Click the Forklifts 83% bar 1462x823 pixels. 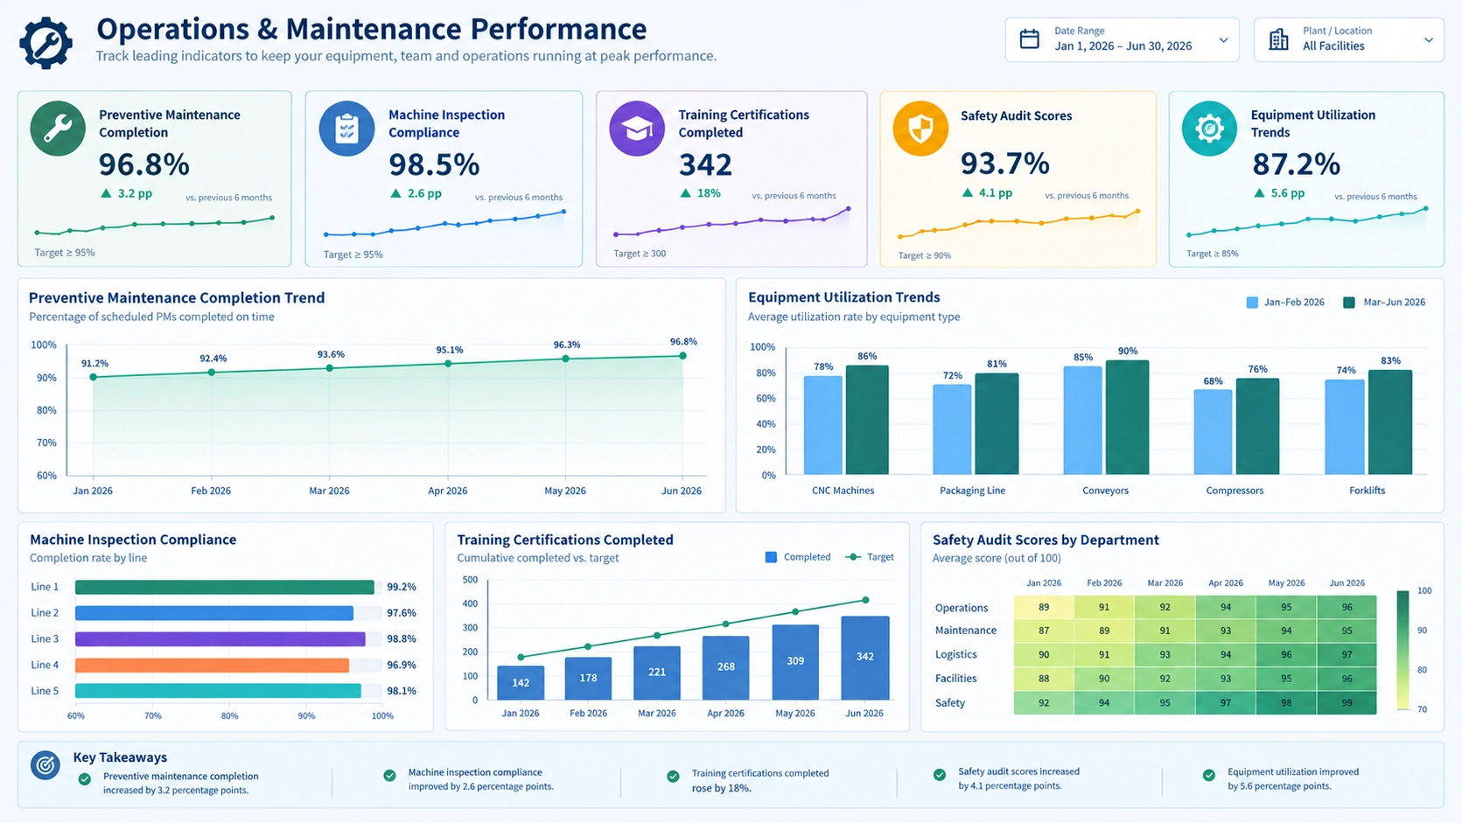pyautogui.click(x=1390, y=422)
